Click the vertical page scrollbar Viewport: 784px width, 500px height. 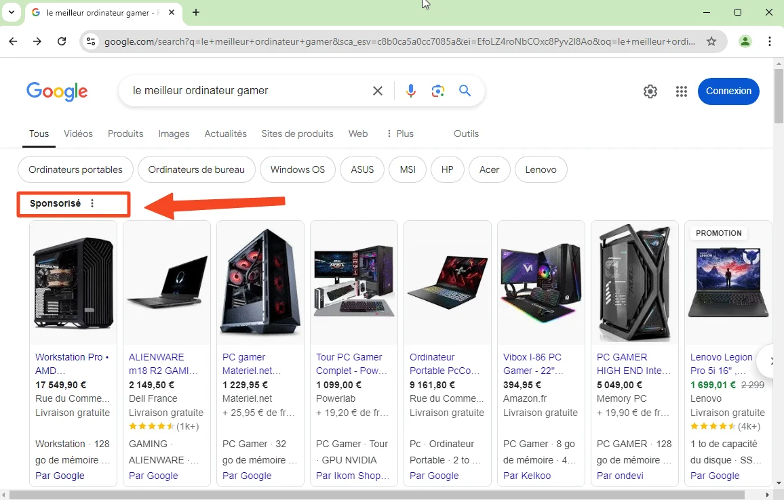779,96
